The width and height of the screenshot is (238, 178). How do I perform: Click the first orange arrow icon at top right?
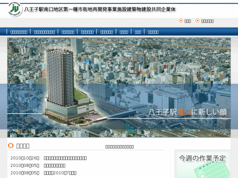pyautogui.click(x=181, y=21)
